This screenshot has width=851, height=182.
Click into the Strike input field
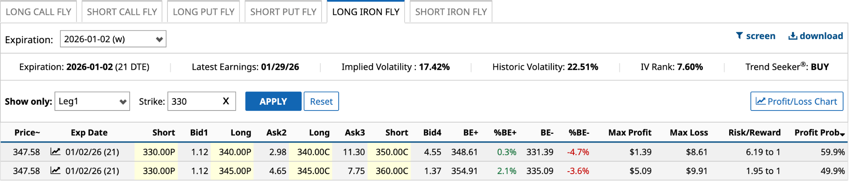(194, 101)
